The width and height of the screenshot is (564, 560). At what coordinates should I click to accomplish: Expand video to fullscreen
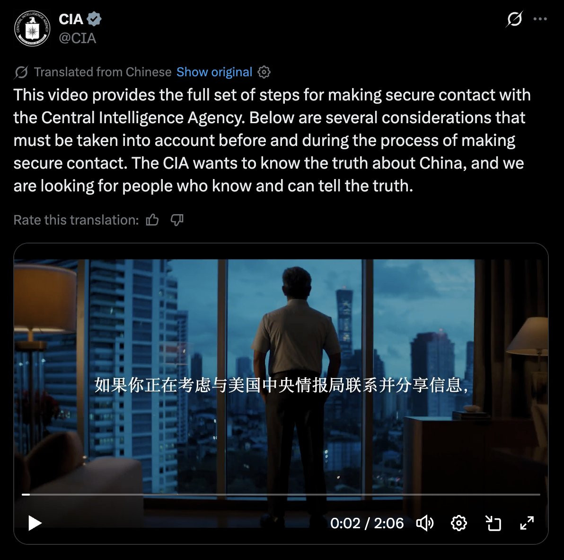point(527,523)
